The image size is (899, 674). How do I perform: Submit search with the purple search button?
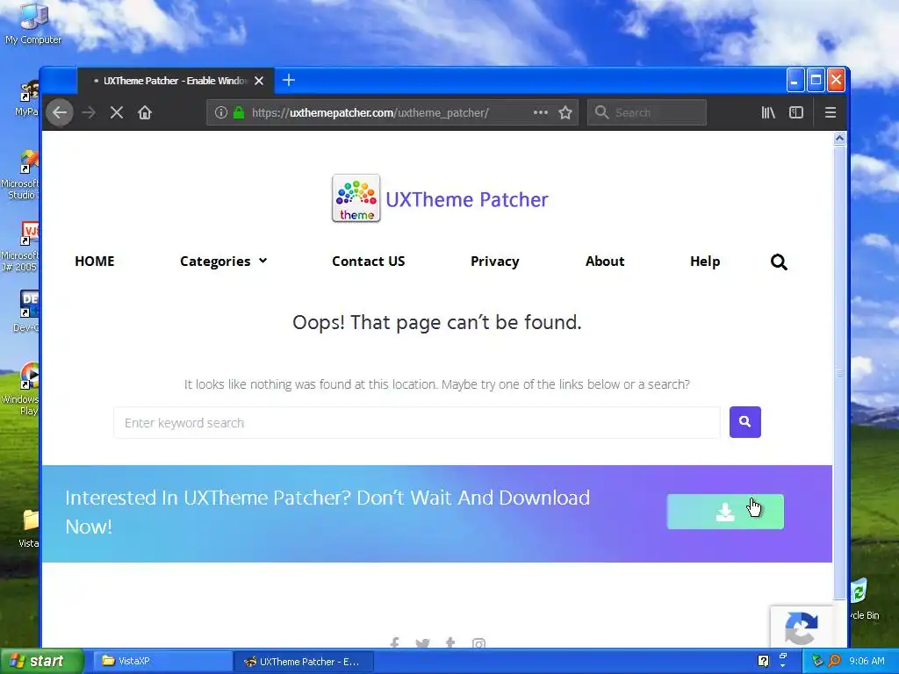coord(744,422)
